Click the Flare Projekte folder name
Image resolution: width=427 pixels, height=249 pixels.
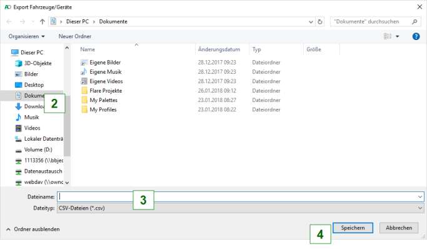(106, 91)
